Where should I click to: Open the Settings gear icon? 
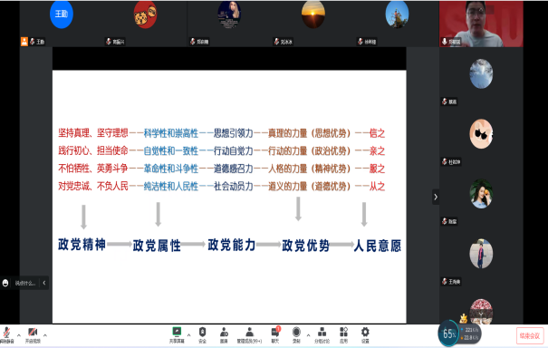[365, 334]
